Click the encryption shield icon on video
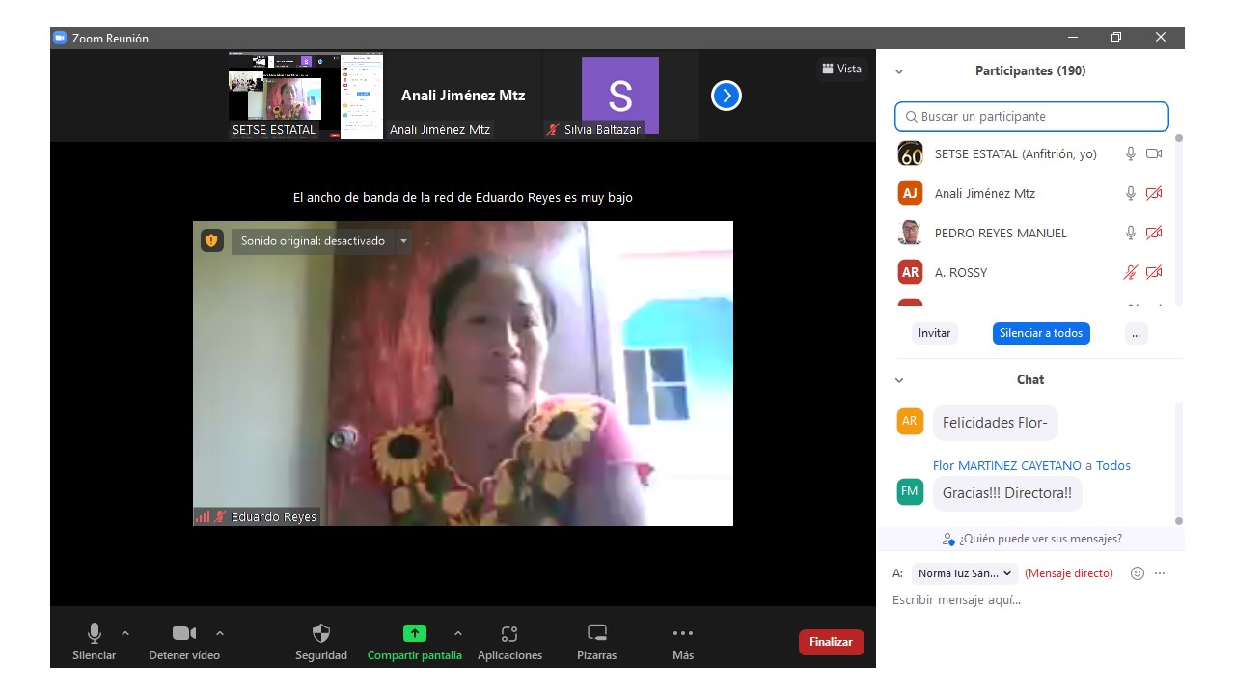1235x695 pixels. [x=211, y=240]
